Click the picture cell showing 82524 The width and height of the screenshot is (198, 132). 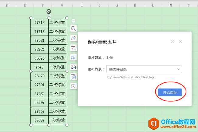pos(40,49)
